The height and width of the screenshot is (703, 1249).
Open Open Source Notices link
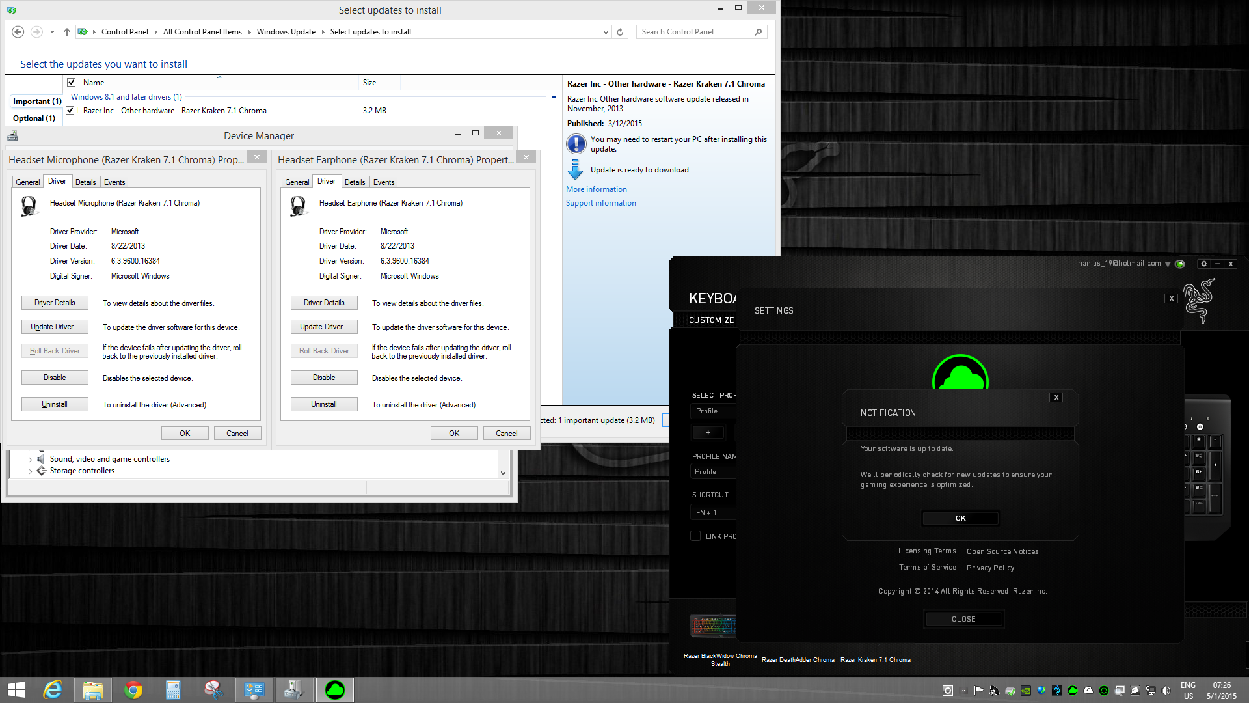1002,551
